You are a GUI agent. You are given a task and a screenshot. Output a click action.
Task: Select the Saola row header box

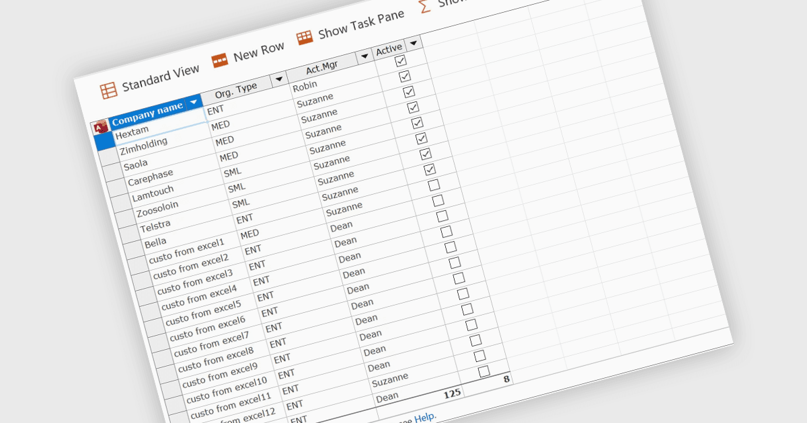coord(112,173)
